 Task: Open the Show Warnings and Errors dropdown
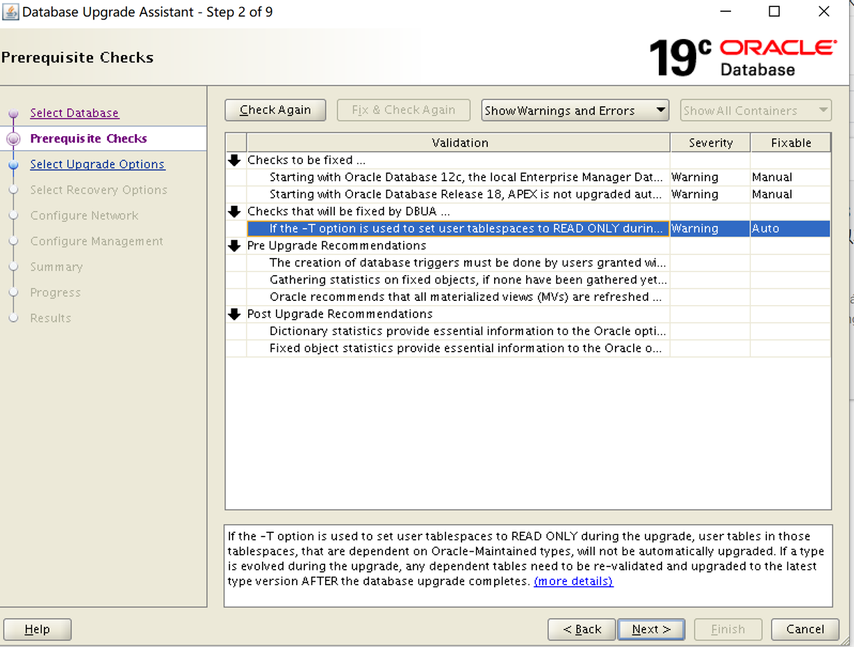tap(575, 110)
